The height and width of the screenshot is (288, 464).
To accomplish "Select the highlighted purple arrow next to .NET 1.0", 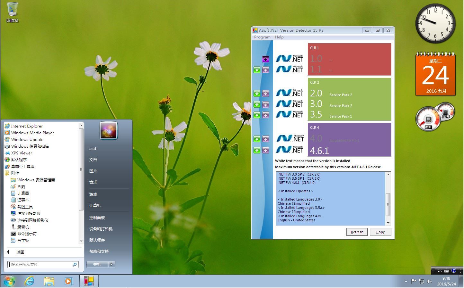I will click(x=265, y=59).
